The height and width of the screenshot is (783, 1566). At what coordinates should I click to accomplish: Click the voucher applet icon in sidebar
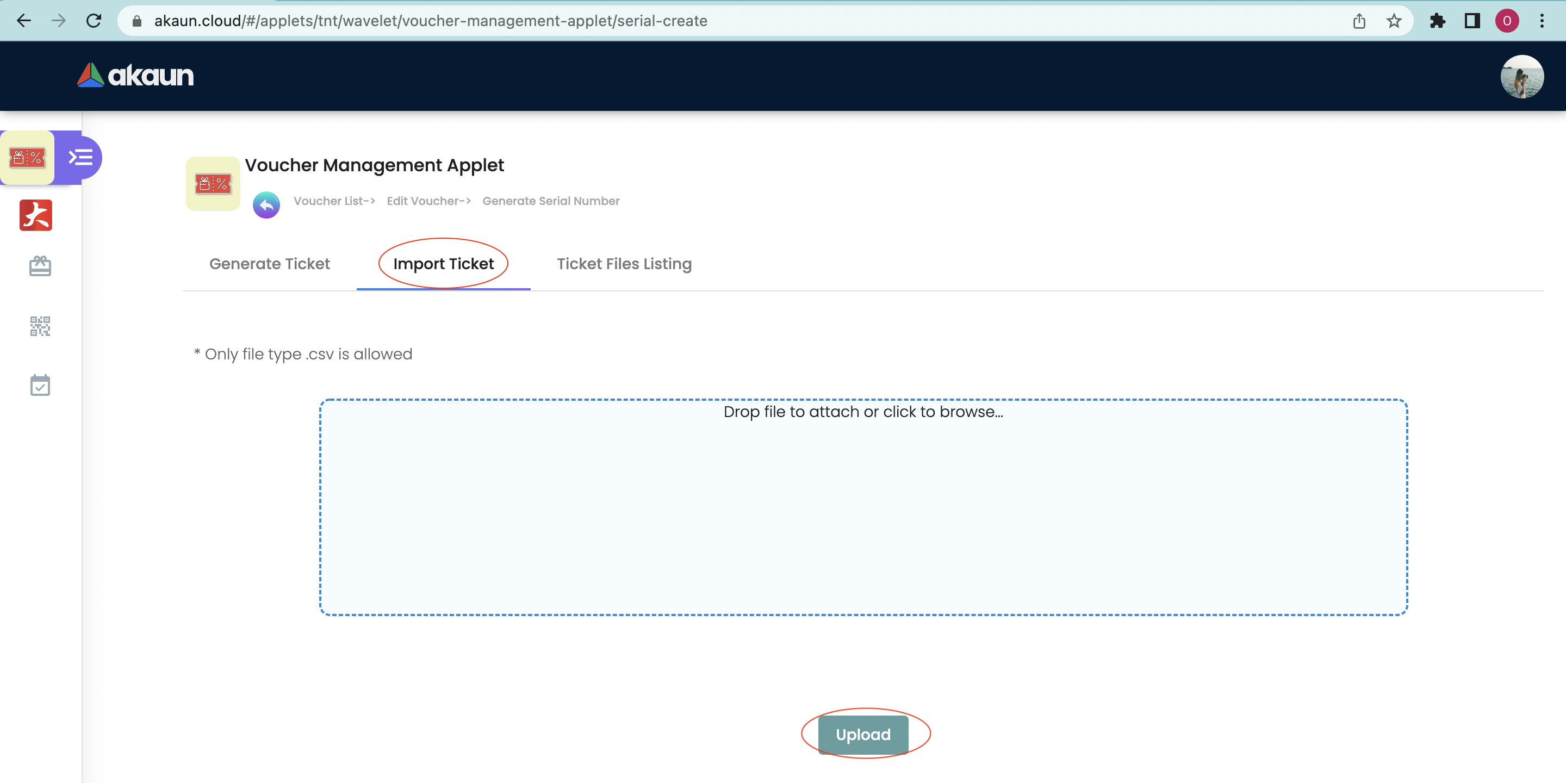(x=27, y=158)
